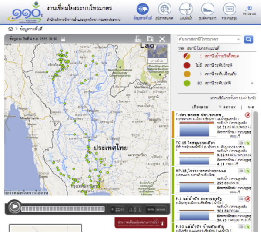Click the play button on timeline player
The width and height of the screenshot is (261, 232).
coord(15,207)
